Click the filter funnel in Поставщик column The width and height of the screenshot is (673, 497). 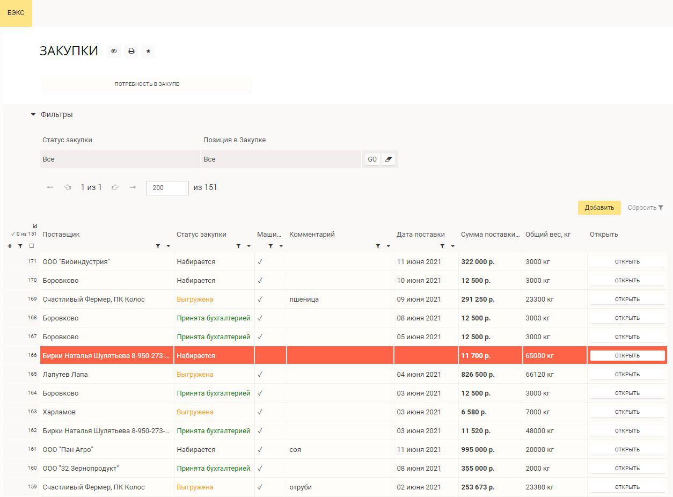tap(158, 246)
